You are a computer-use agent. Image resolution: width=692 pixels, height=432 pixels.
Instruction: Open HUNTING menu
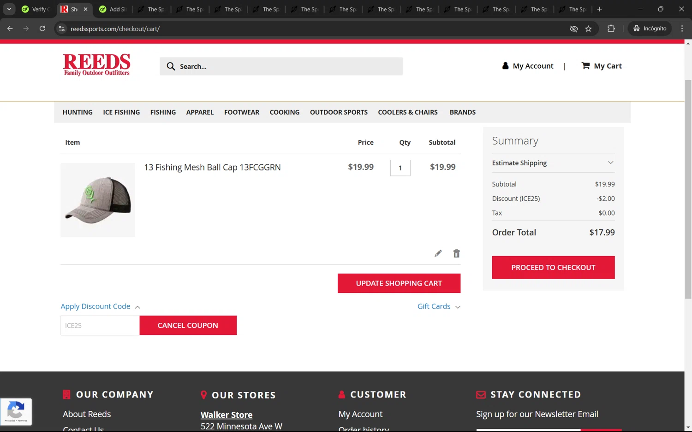pos(78,112)
